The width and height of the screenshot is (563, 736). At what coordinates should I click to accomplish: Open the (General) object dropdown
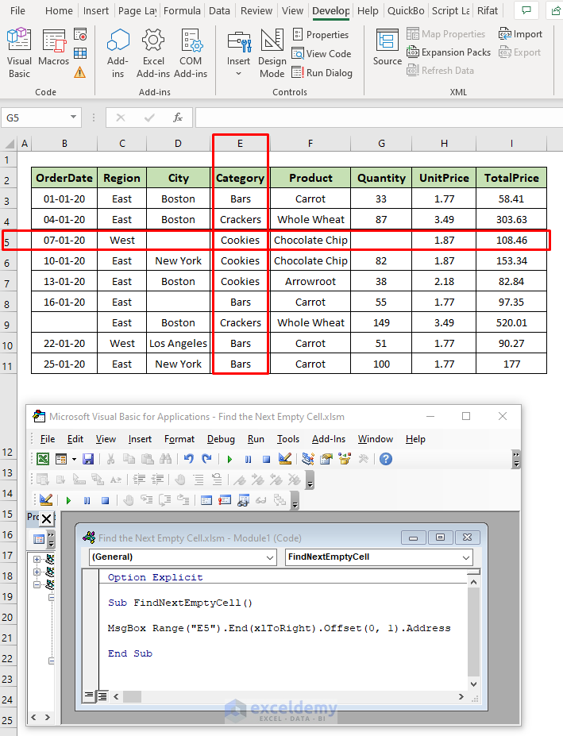point(269,557)
